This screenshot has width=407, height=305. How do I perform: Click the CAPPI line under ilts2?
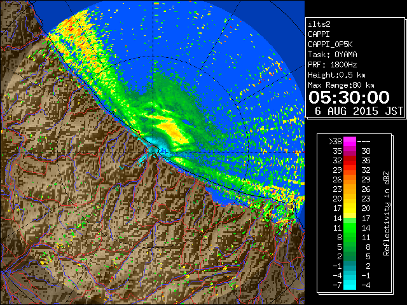[319, 34]
